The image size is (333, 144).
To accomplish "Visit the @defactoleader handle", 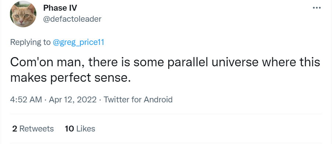I will point(72,19).
